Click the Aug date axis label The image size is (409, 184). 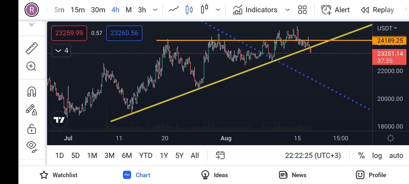[226, 138]
